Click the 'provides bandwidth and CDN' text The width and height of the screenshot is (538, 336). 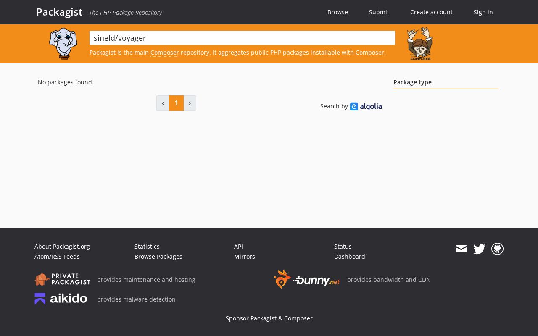coord(389,280)
